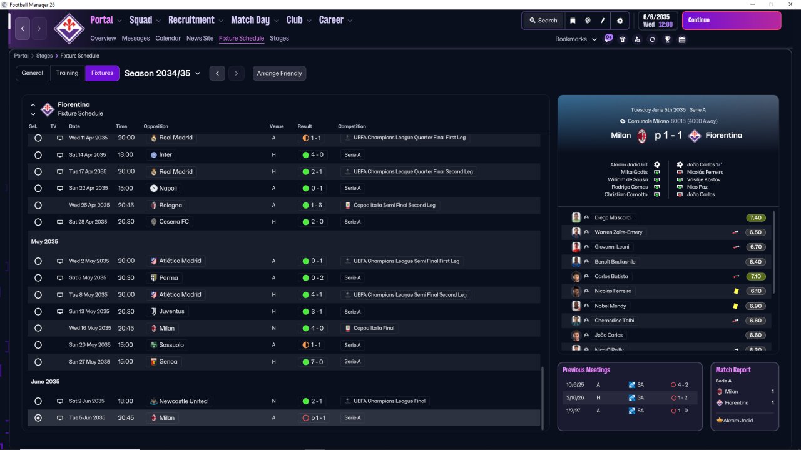Select the radio button for the Napoli fixture
Screen dimensions: 801x450
(x=38, y=188)
